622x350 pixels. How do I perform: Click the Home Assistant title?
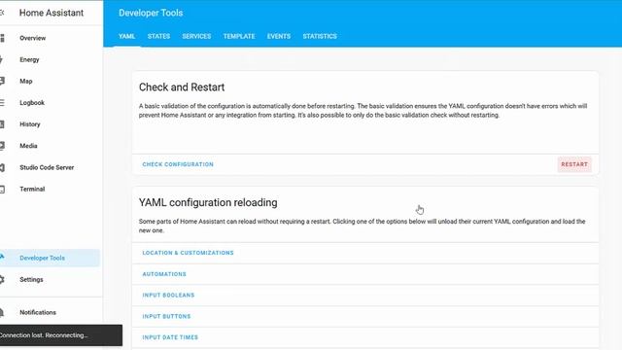(x=52, y=13)
